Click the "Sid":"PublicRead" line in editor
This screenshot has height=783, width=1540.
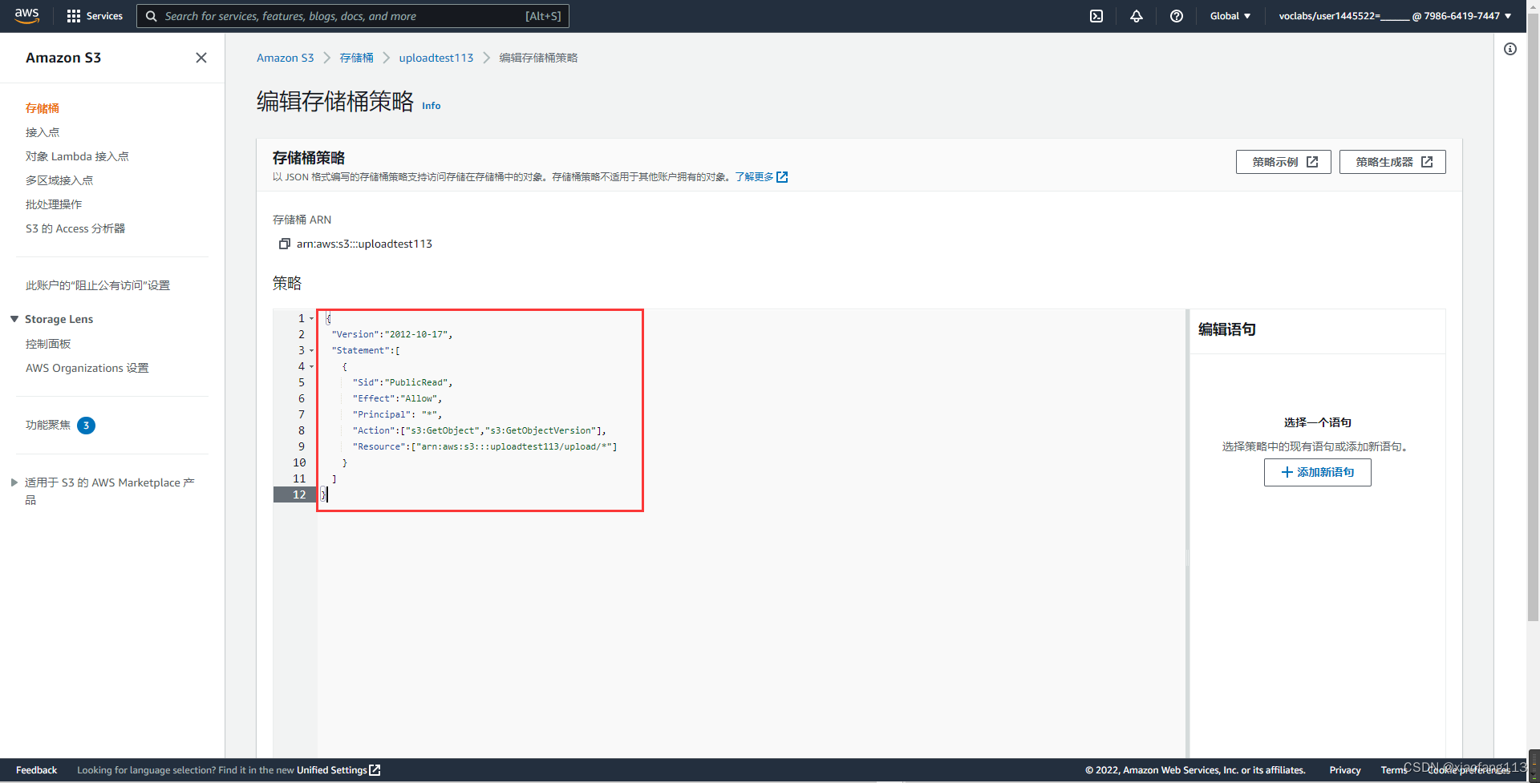click(x=403, y=382)
